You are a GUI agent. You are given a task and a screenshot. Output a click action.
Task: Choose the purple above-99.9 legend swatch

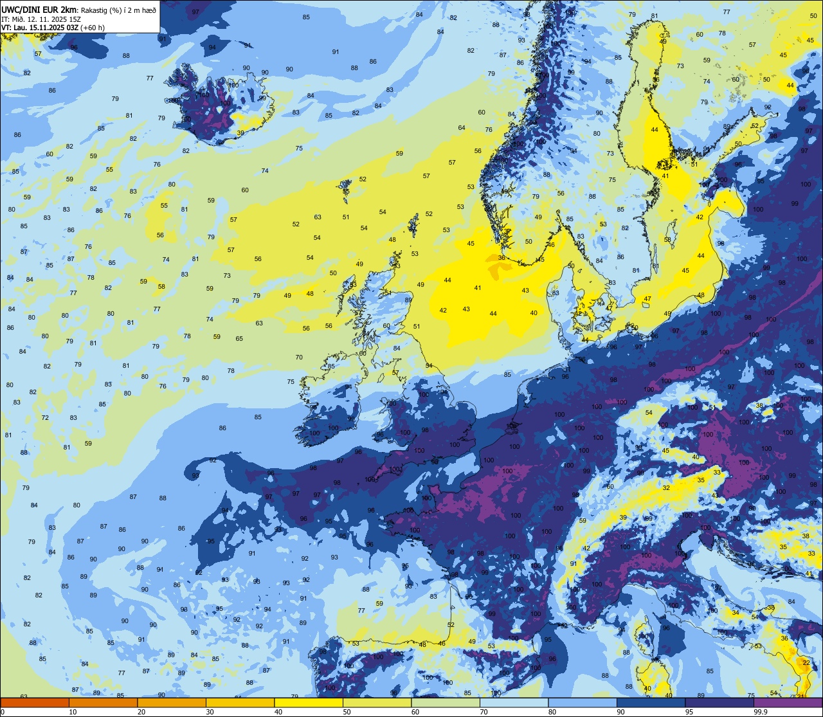click(788, 702)
